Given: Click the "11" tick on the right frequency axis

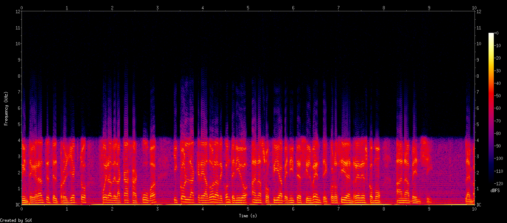Looking at the screenshot, I should 479,28.
